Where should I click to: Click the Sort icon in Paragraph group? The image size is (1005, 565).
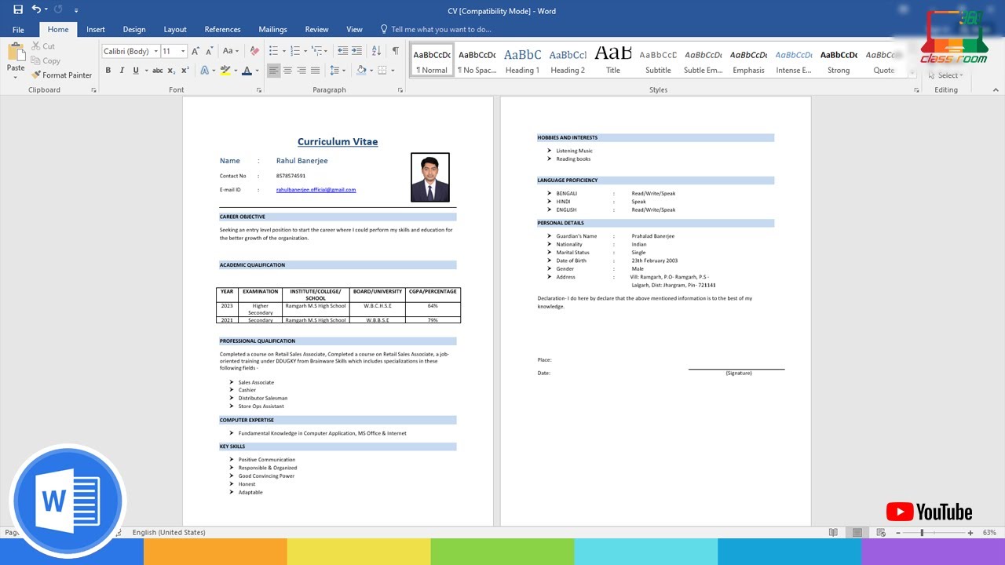pos(376,51)
